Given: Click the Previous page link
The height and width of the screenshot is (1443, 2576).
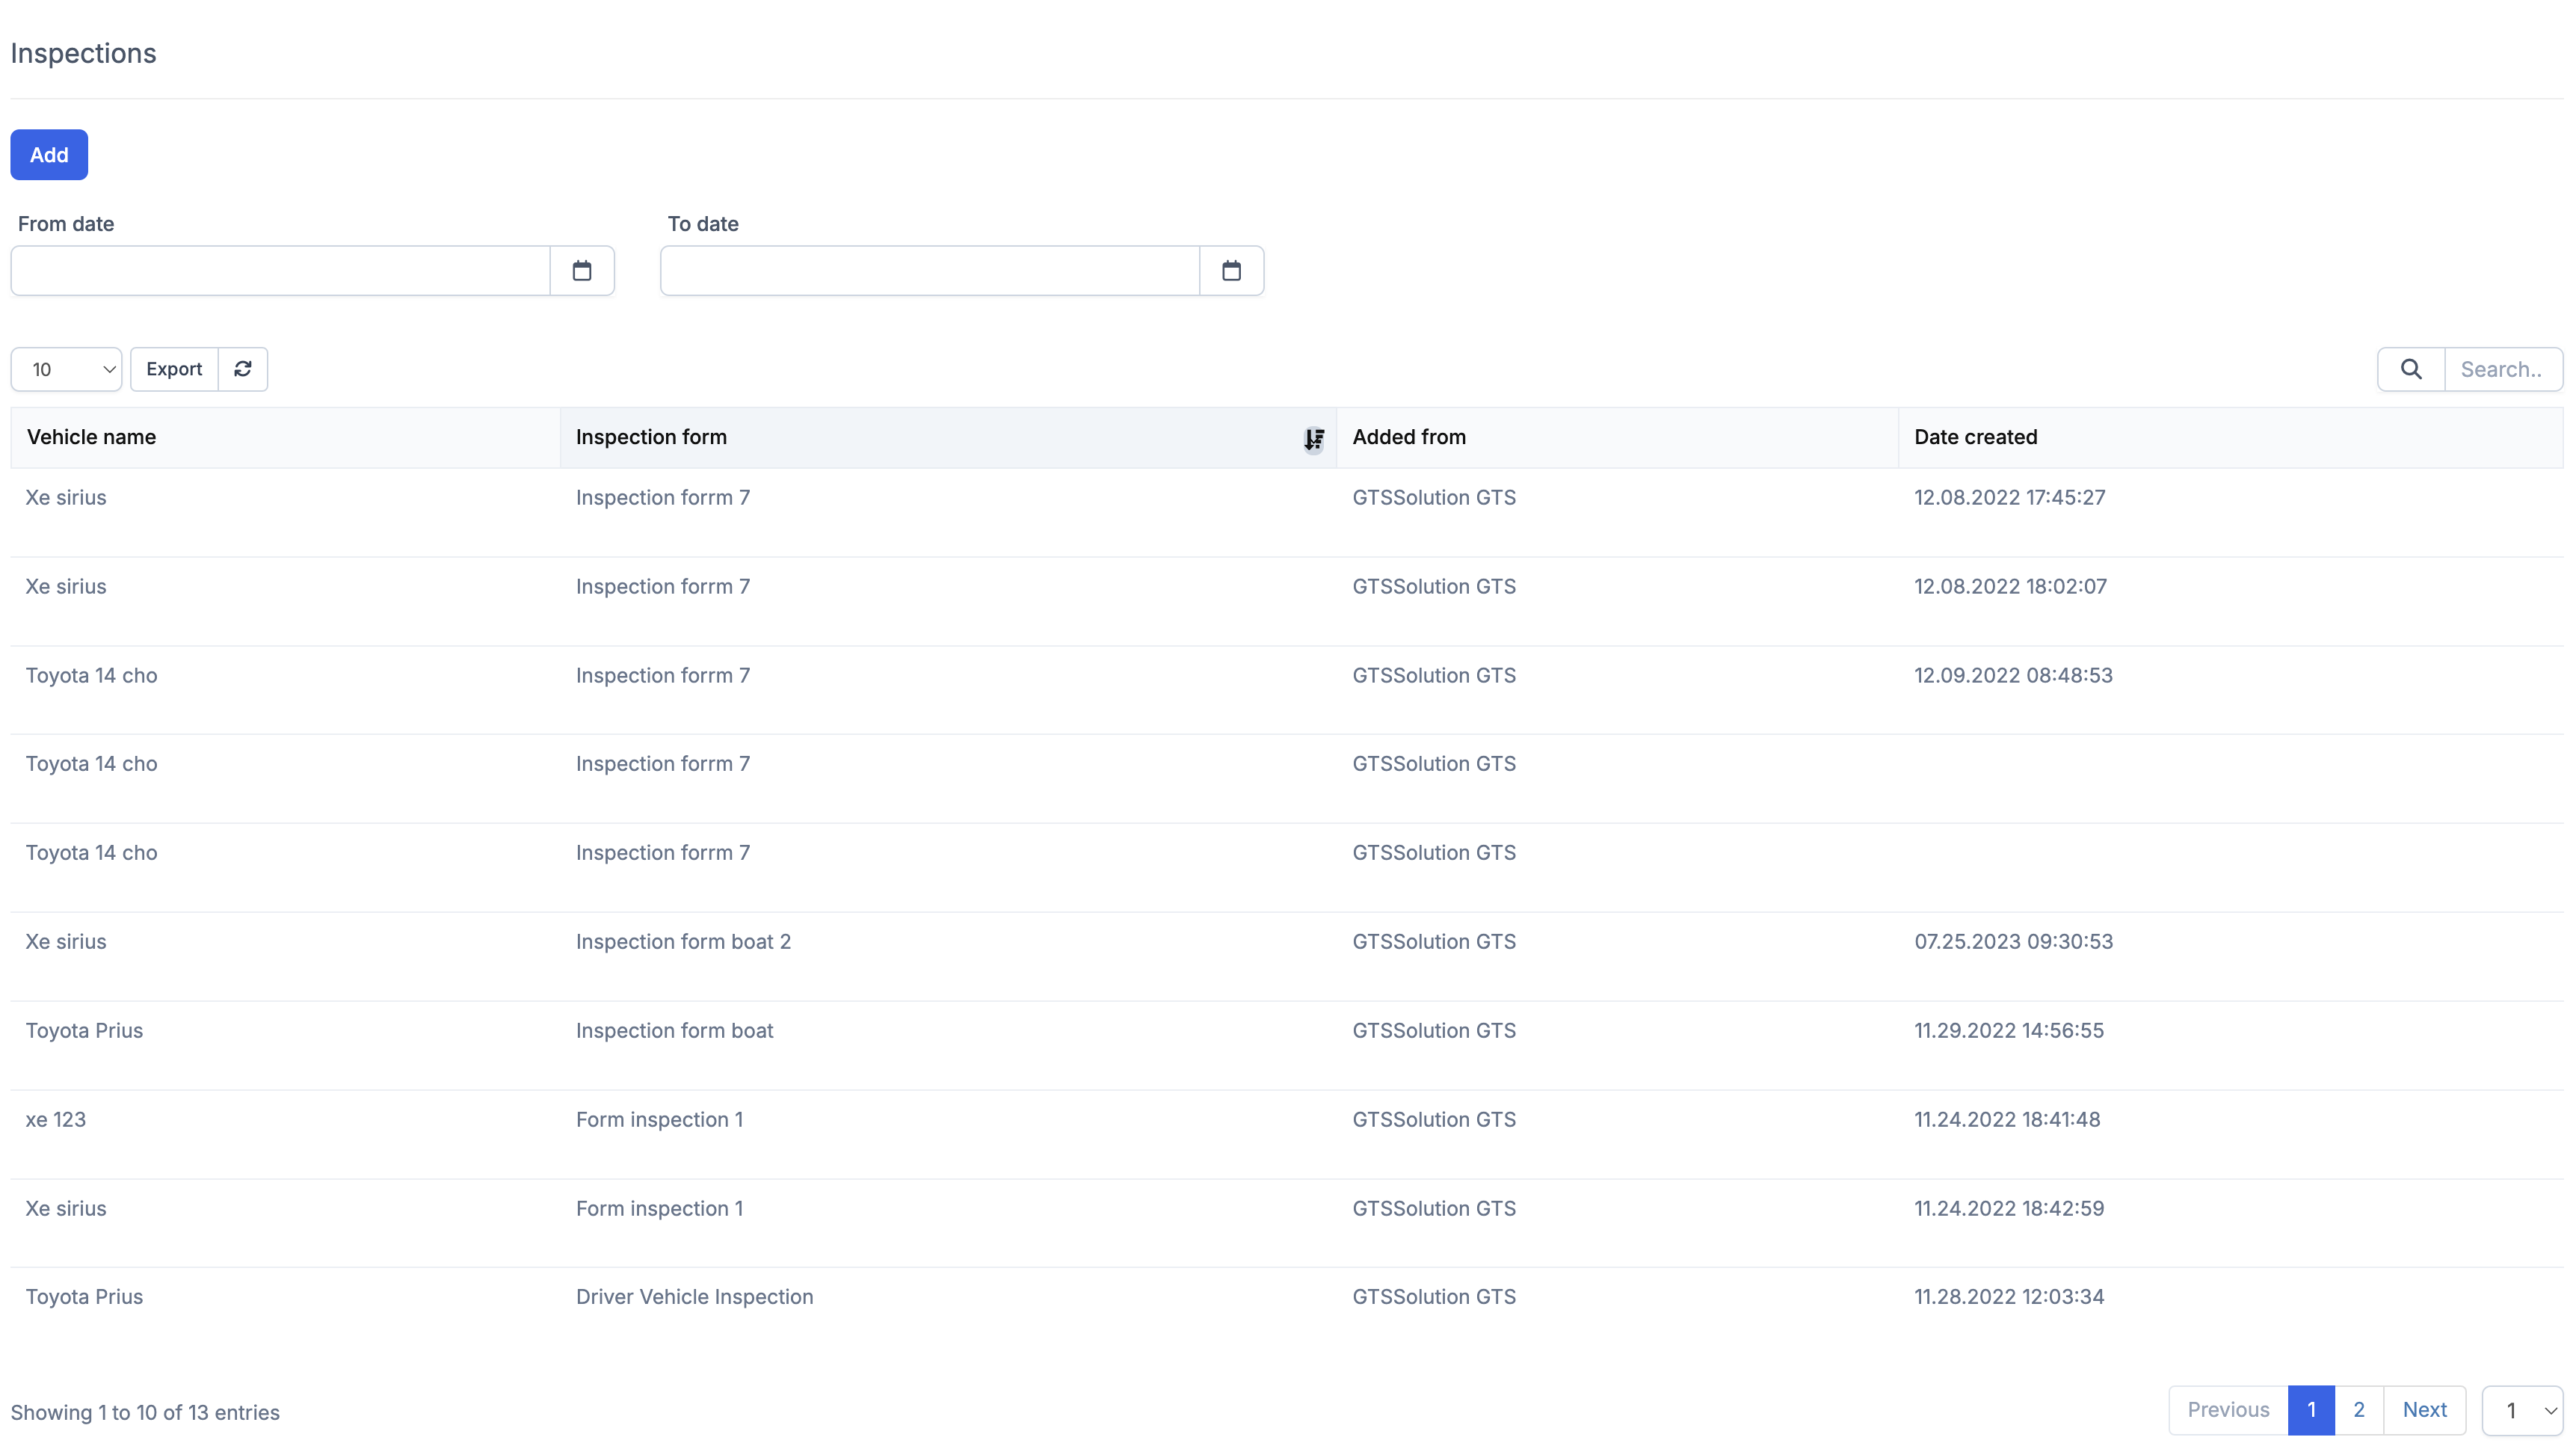Looking at the screenshot, I should (2228, 1410).
